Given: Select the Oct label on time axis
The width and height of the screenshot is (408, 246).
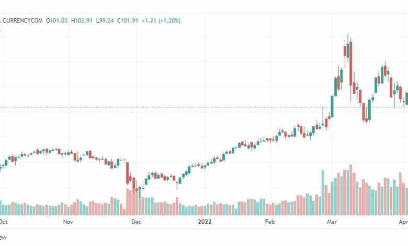Looking at the screenshot, I should (3, 222).
